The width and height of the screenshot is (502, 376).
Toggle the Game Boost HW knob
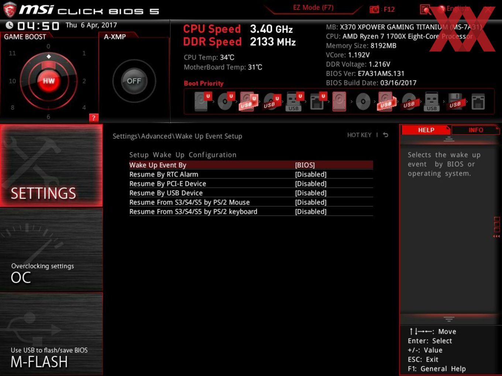(49, 81)
